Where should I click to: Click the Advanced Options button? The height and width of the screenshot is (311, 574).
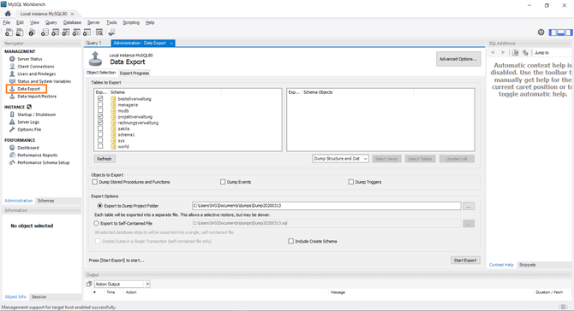(458, 59)
